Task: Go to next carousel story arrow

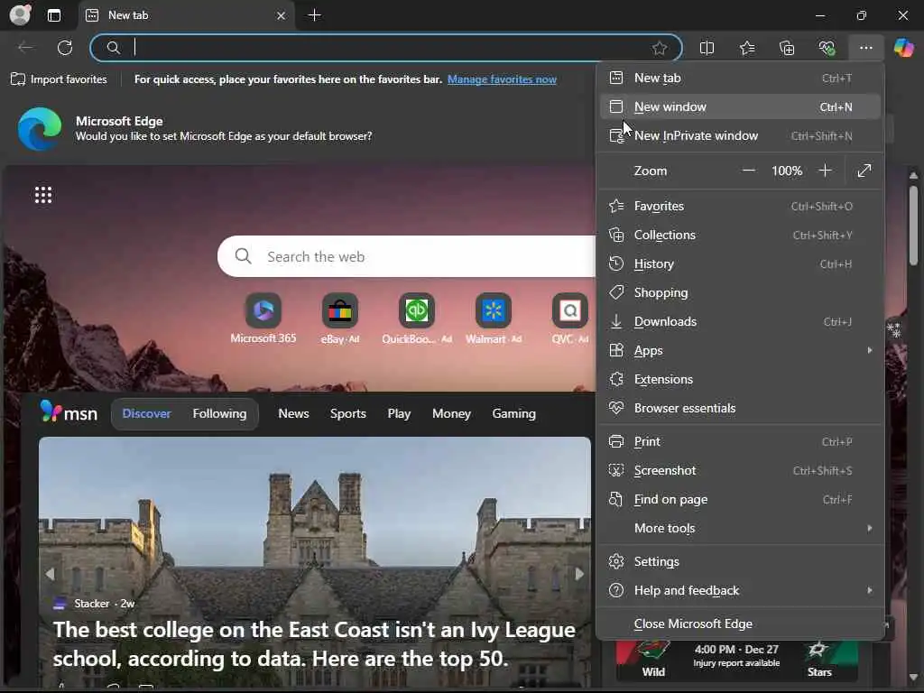Action: click(x=579, y=573)
